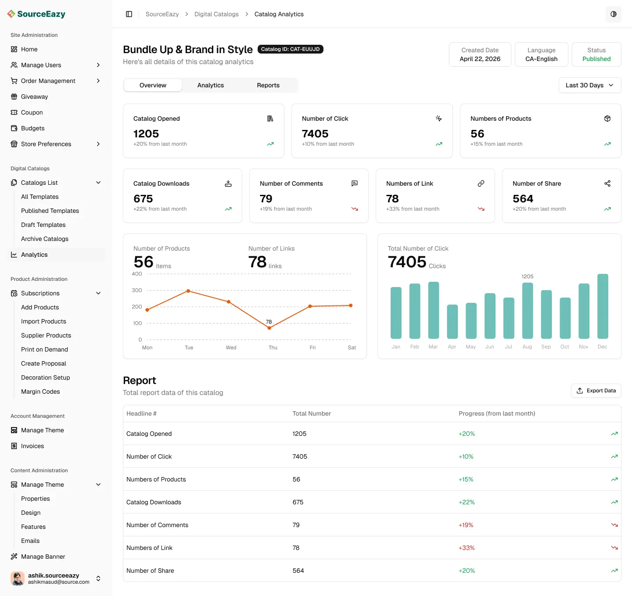This screenshot has height=596, width=632.
Task: Click the Thu data point labeled 78
Action: [x=269, y=328]
